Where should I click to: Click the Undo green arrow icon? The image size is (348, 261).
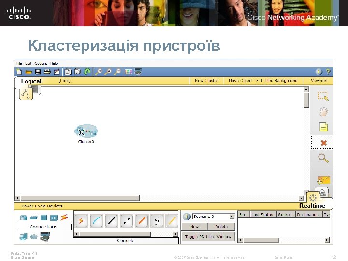87,72
